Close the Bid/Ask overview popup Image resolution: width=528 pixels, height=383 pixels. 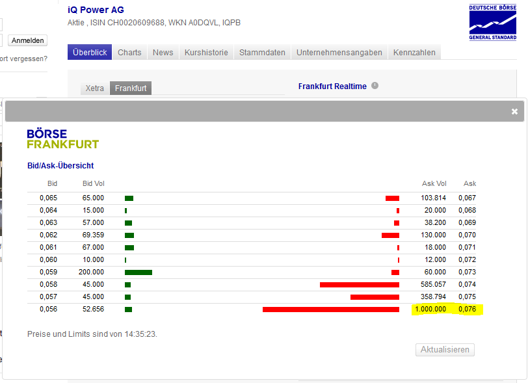pyautogui.click(x=514, y=111)
